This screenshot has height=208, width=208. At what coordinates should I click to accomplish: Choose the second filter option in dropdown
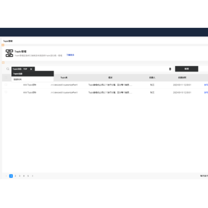pos(33,79)
